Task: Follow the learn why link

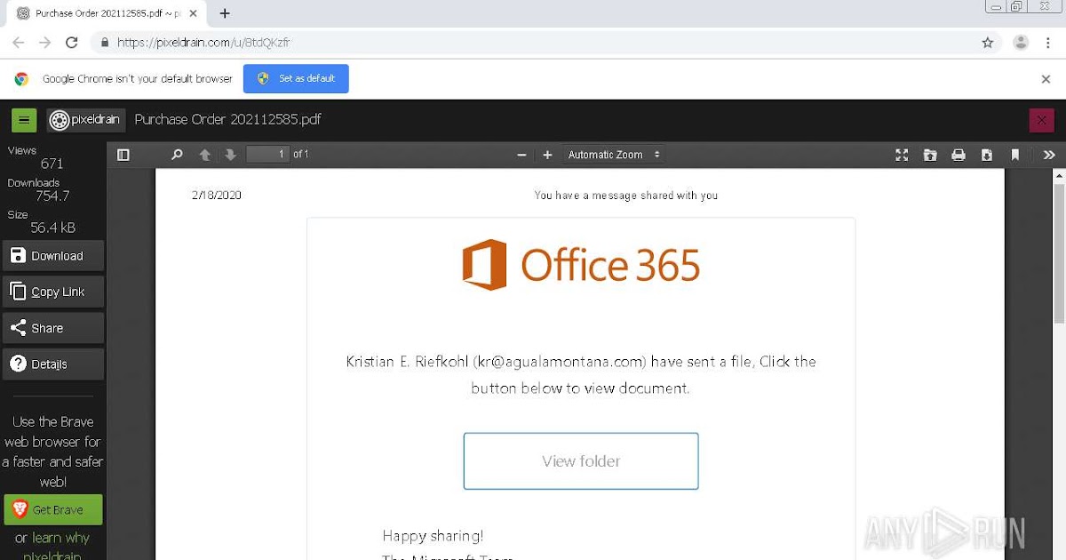Action: [x=60, y=538]
